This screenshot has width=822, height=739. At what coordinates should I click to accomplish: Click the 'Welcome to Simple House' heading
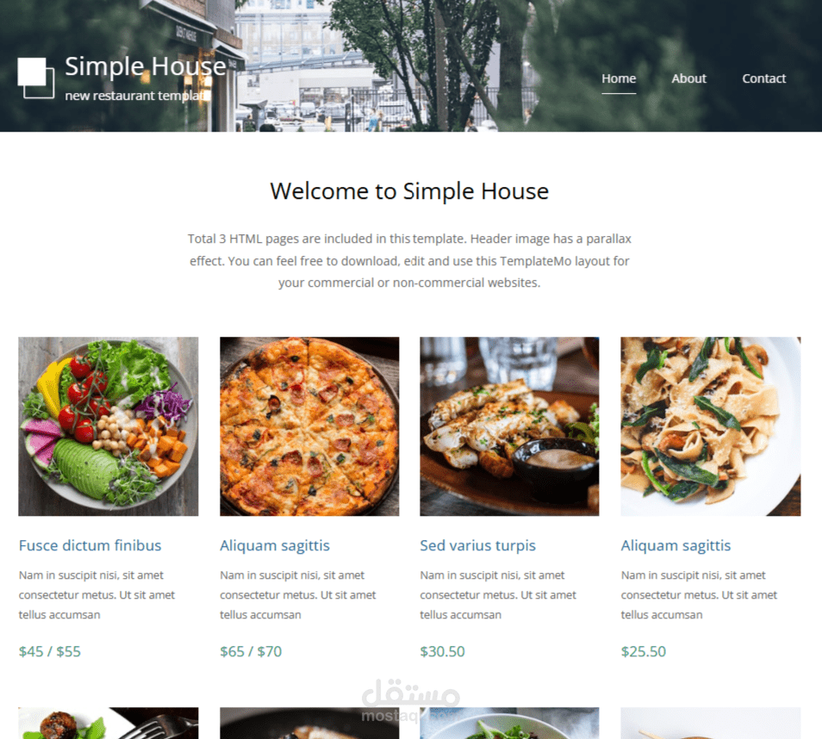[409, 191]
